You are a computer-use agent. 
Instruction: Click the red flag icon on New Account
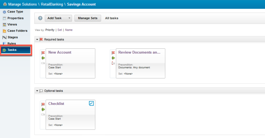43,53
